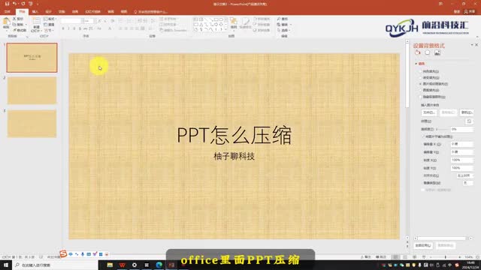Copy selection with 复制

(x=19, y=25)
